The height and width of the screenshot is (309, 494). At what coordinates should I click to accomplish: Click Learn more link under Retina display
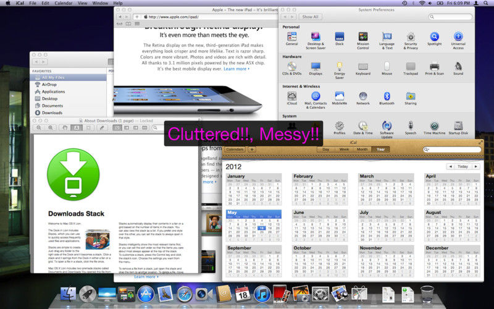click(x=237, y=69)
